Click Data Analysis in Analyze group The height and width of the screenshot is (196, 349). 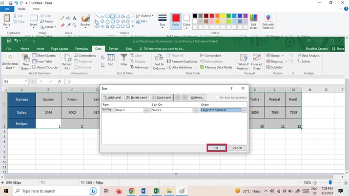308,56
